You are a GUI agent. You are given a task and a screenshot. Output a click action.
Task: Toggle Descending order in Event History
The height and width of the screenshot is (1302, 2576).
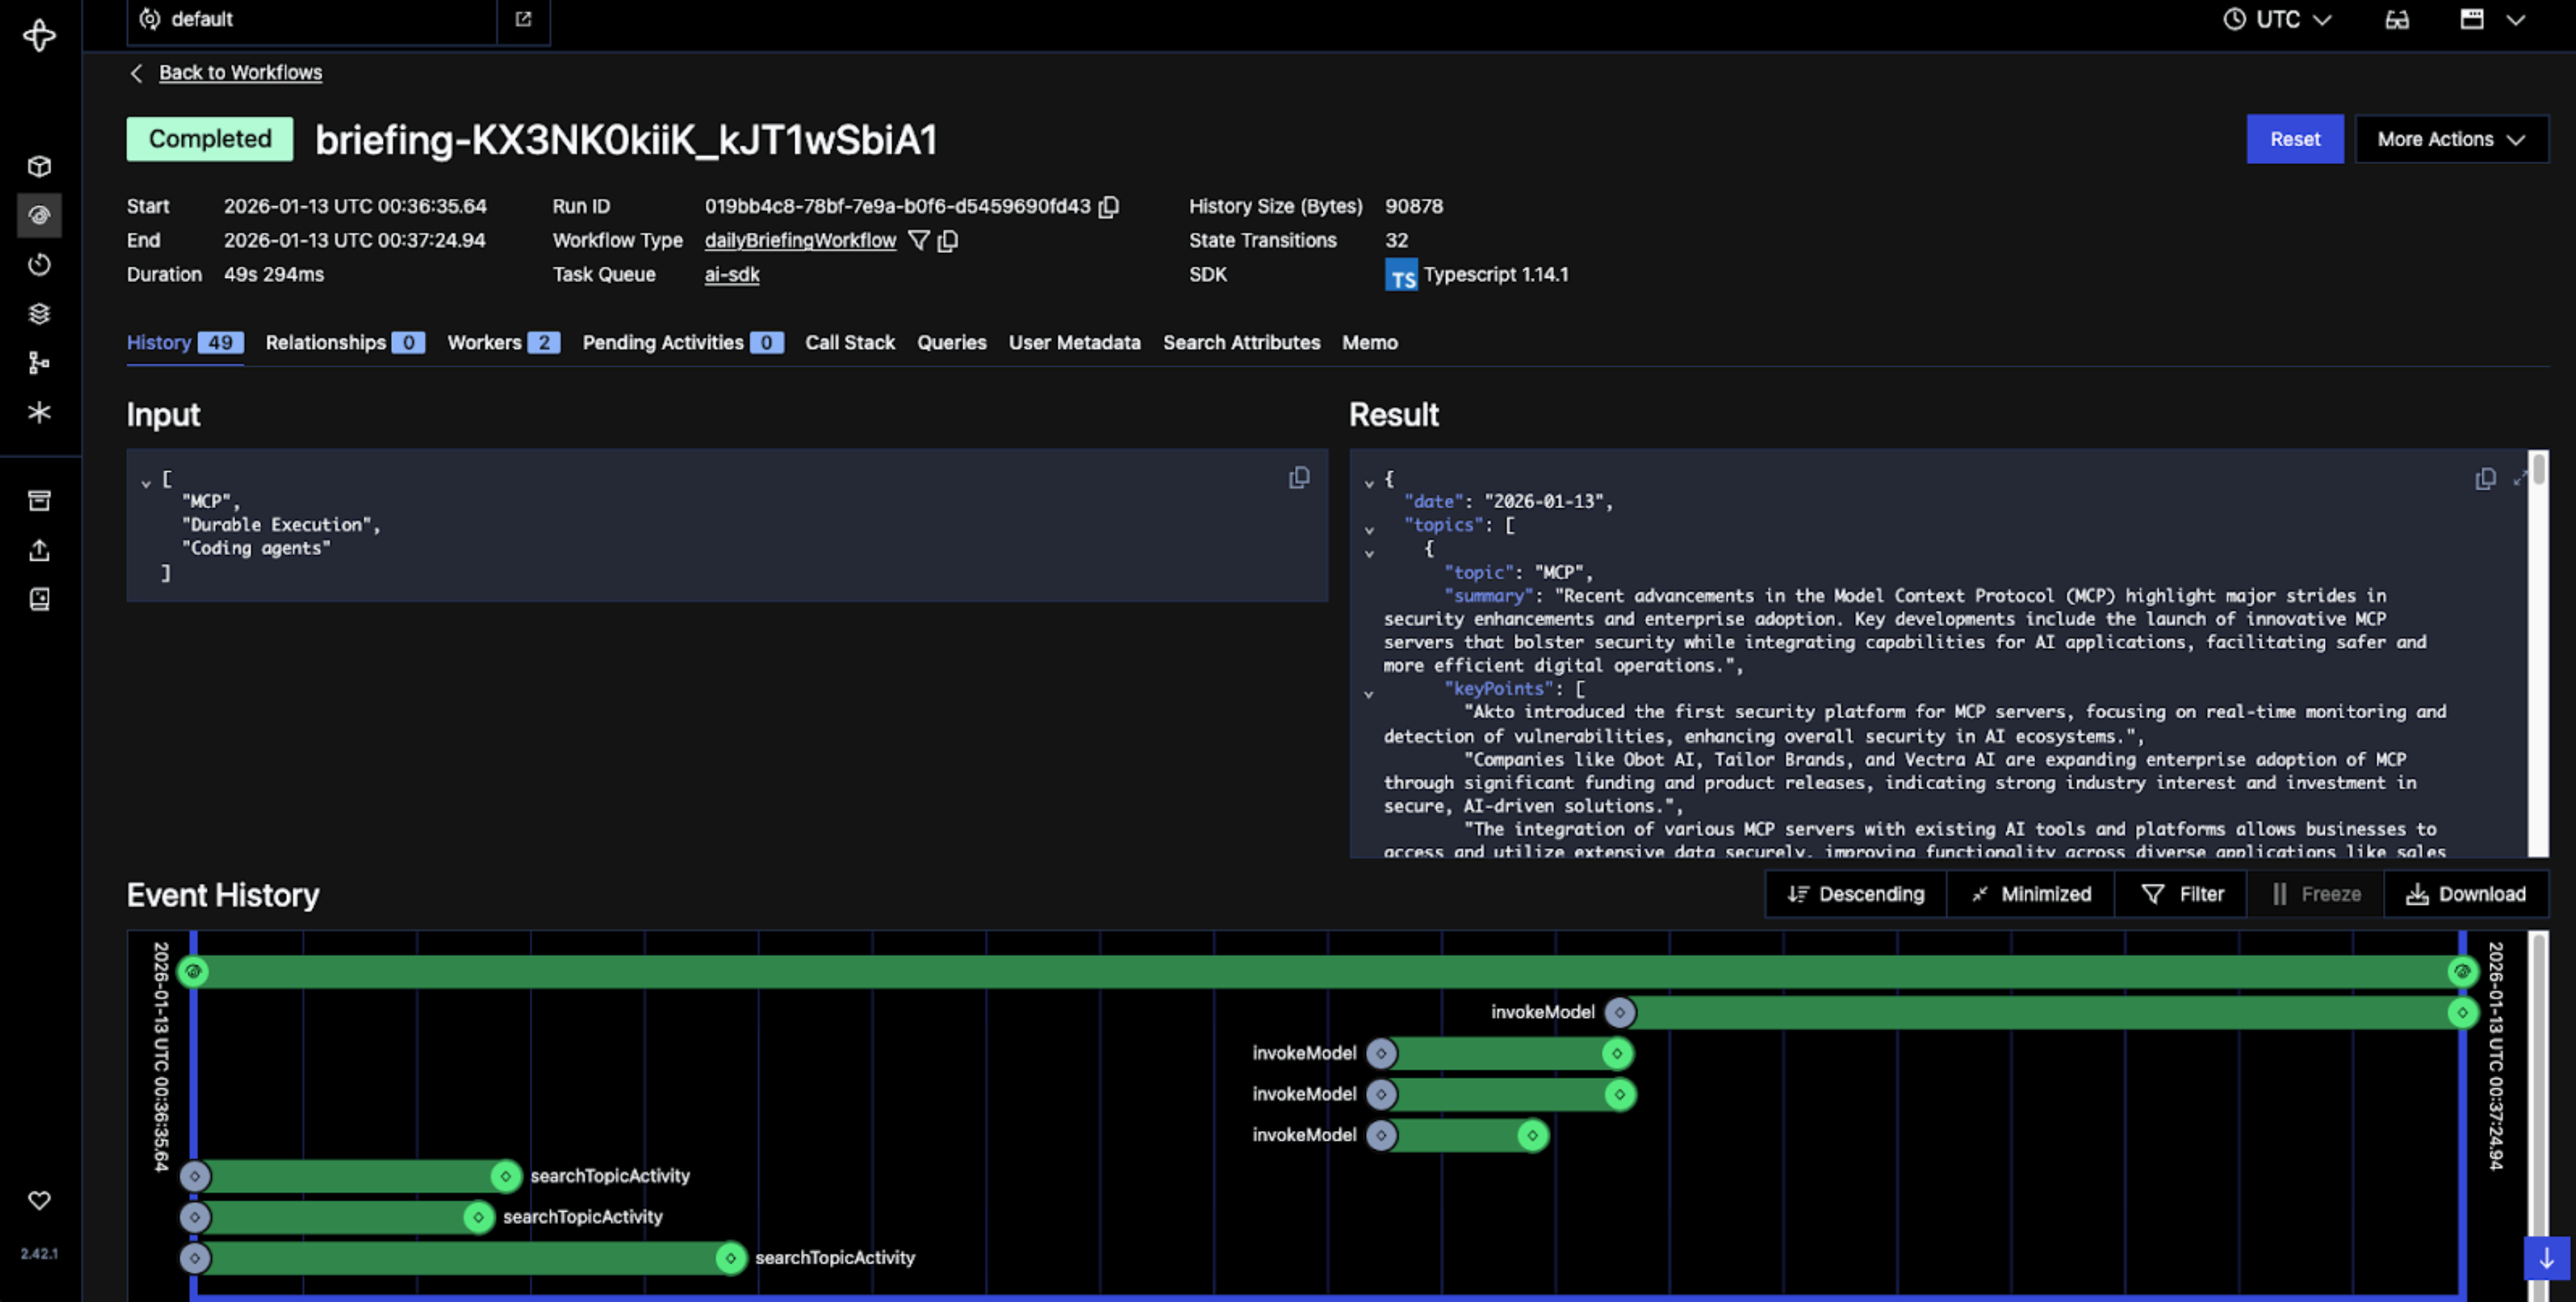[x=1855, y=893]
